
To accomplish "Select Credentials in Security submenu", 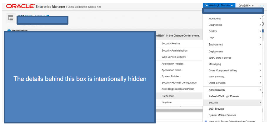I will [x=179, y=96].
